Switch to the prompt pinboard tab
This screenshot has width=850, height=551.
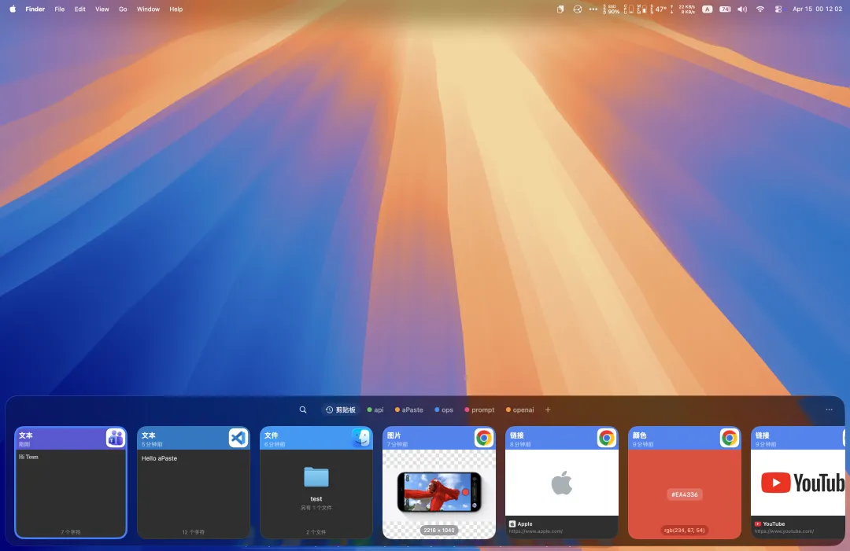click(479, 410)
